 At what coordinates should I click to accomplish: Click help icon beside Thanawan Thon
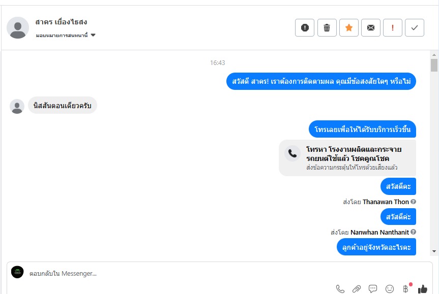[x=413, y=202]
